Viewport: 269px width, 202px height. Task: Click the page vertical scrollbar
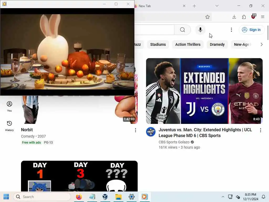[268, 33]
